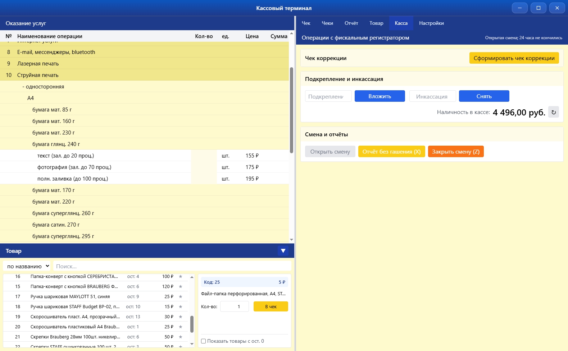Maximize the Кассовый терминал window

click(539, 8)
